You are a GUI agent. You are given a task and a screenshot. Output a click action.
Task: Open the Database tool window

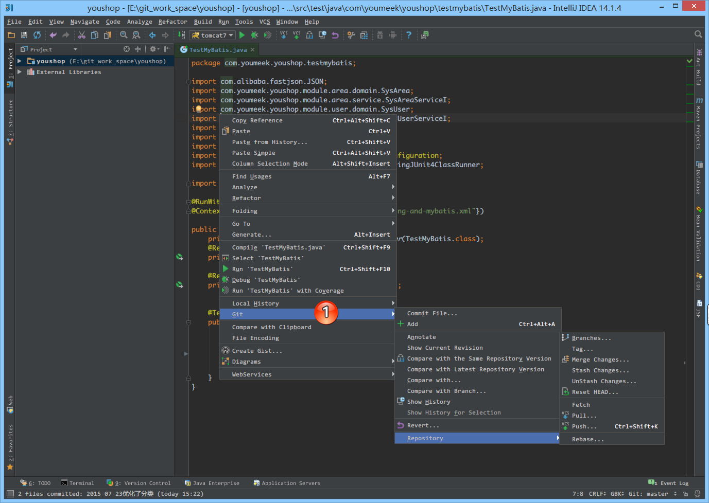(x=699, y=176)
